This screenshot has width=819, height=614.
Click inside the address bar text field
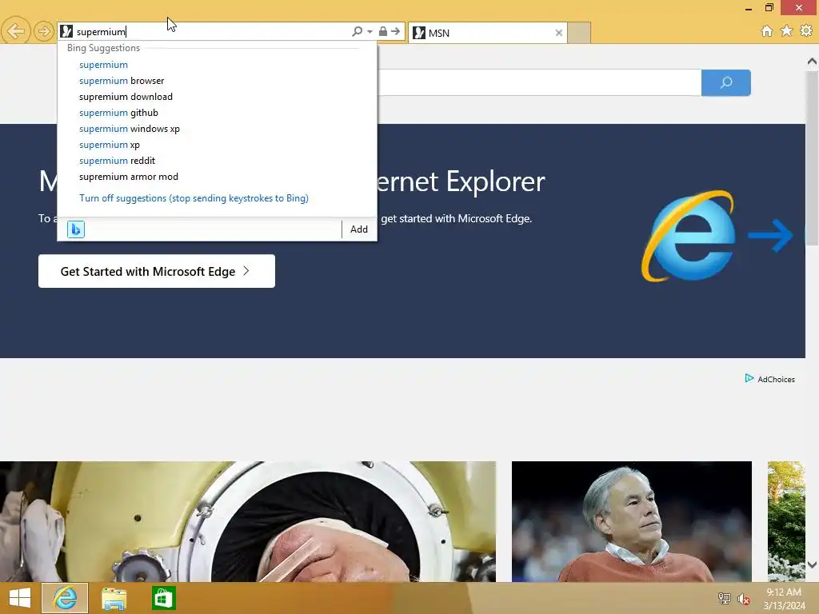point(211,31)
